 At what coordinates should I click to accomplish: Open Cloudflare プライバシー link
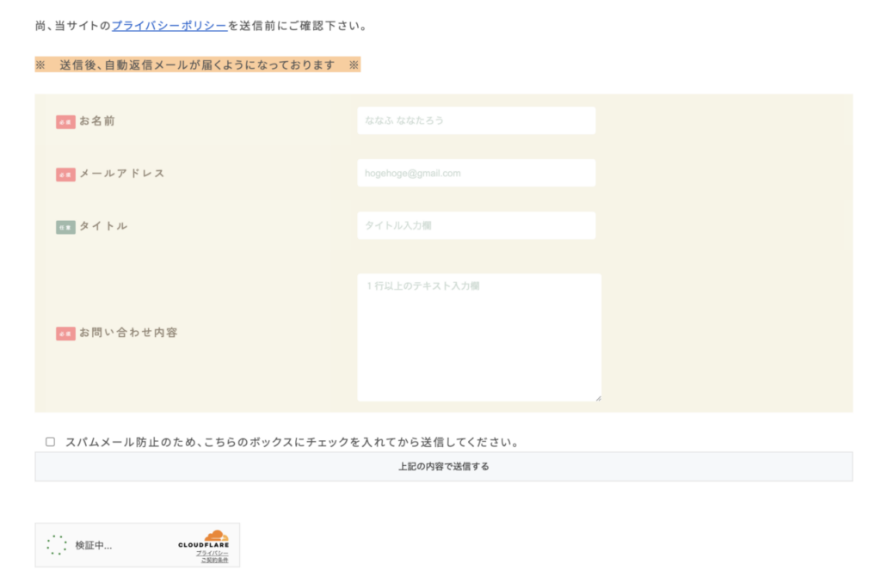213,553
